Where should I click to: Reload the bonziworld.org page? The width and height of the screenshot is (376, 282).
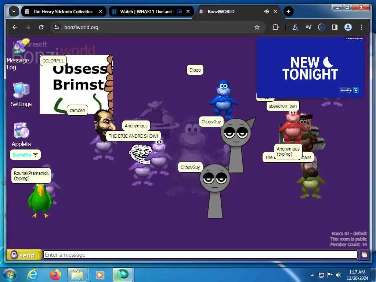[41, 27]
